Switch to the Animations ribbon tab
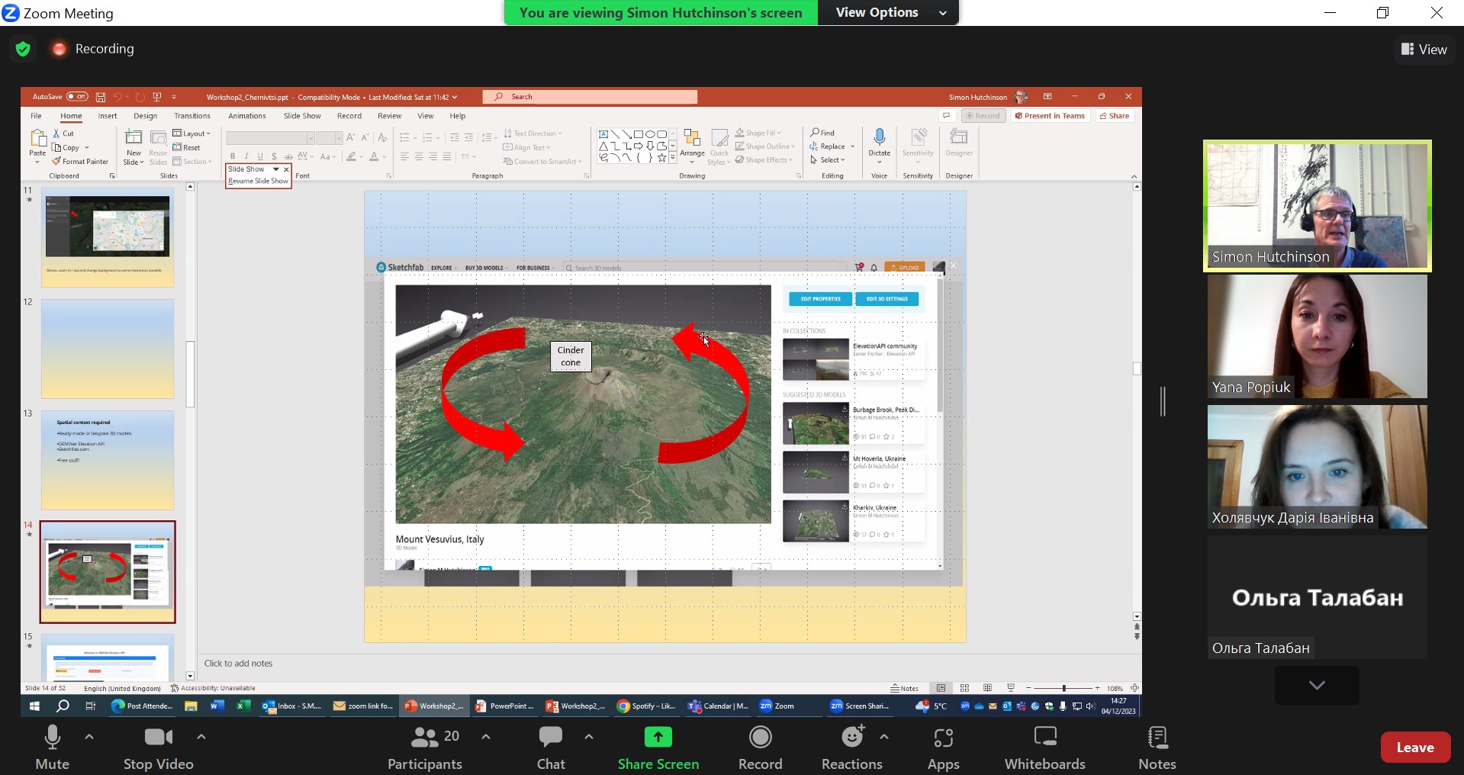This screenshot has width=1464, height=775. click(247, 116)
